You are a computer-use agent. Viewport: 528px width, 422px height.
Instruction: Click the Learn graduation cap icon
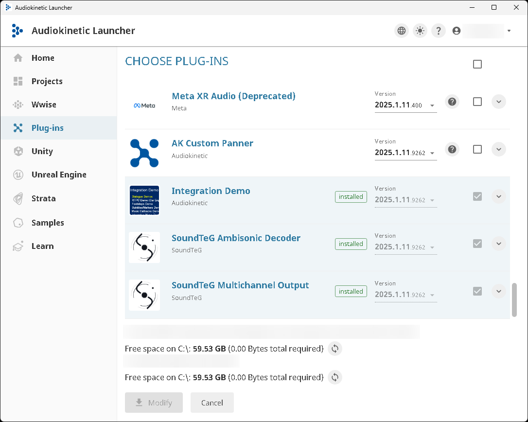pos(18,246)
